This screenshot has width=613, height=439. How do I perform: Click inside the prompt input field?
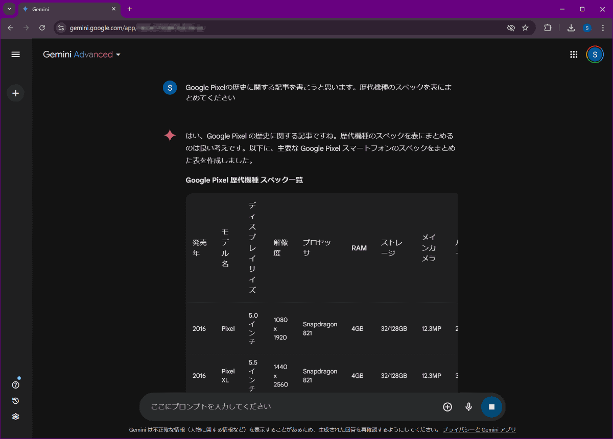281,407
